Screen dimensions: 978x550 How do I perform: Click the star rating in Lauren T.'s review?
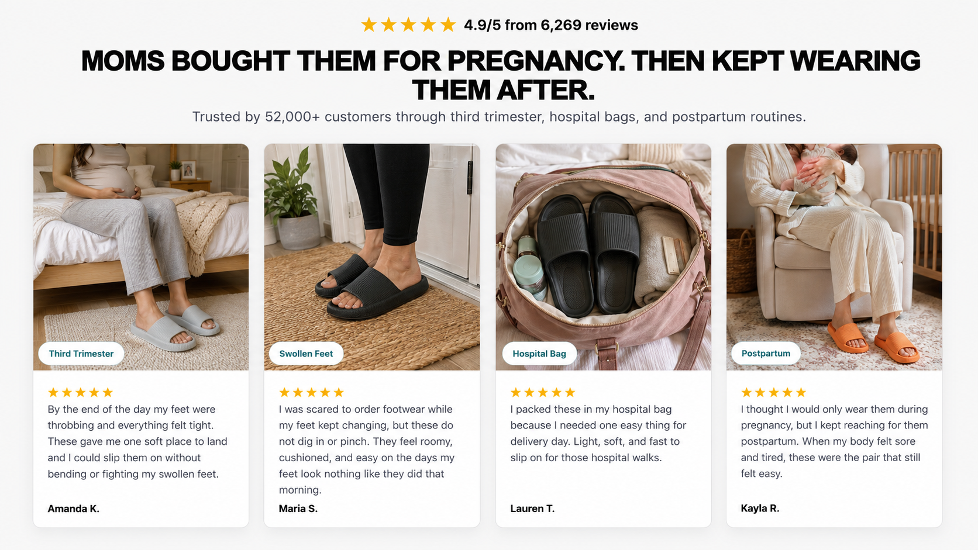point(543,392)
